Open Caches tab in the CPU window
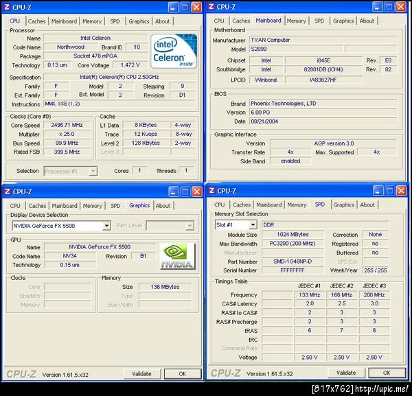This screenshot has height=396, width=412. coord(37,21)
